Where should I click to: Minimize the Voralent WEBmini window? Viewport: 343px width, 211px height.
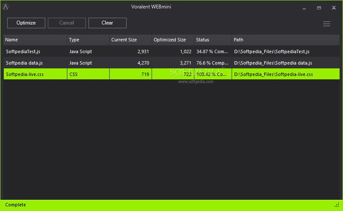[x=304, y=8]
